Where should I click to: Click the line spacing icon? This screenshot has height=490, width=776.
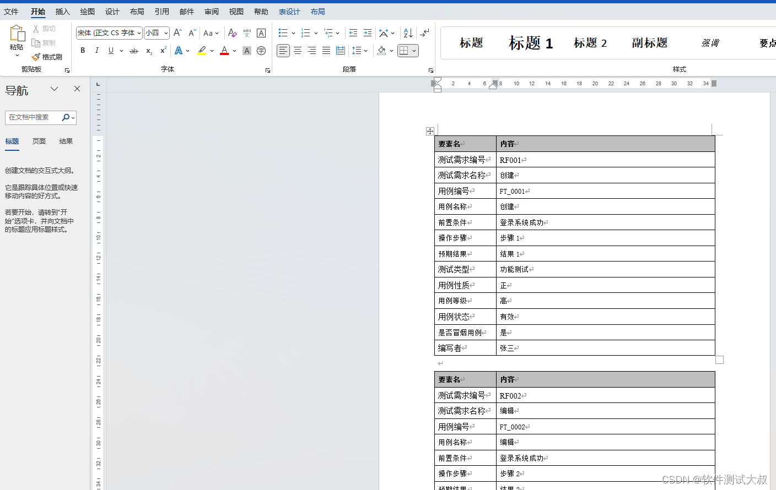(x=357, y=51)
